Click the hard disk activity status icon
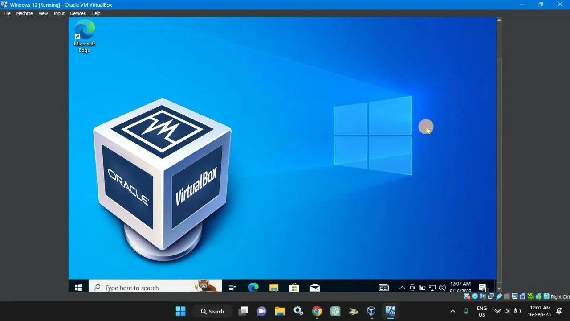Image resolution: width=570 pixels, height=321 pixels. 467,296
